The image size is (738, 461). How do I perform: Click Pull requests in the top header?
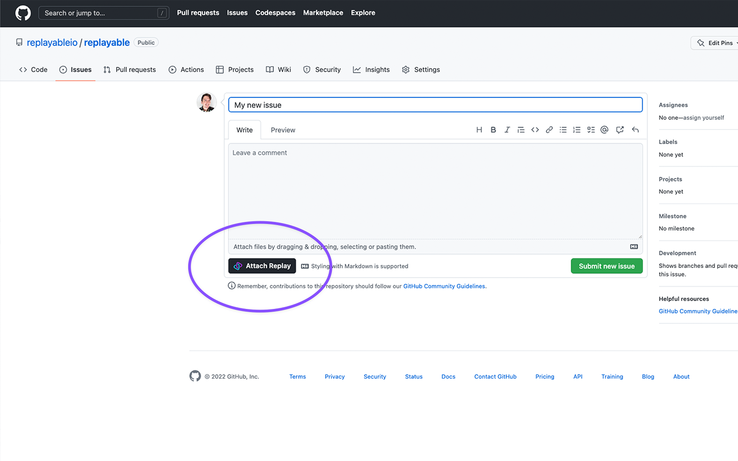pyautogui.click(x=198, y=13)
